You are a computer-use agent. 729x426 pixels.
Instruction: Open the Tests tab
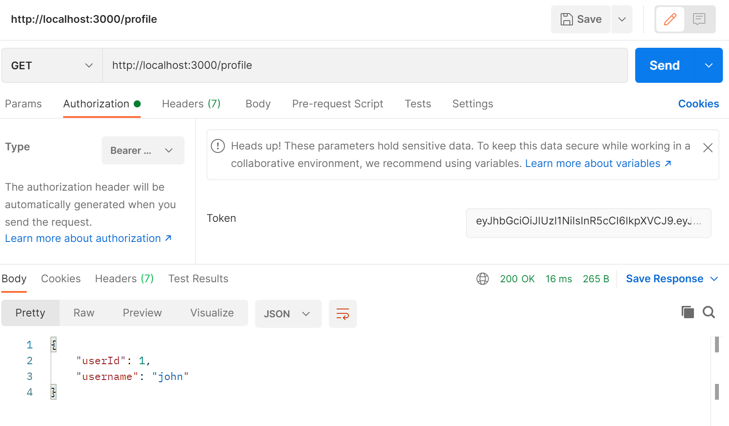click(418, 104)
